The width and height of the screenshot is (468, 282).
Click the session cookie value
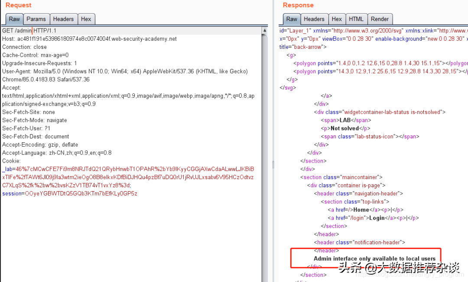[81, 194]
